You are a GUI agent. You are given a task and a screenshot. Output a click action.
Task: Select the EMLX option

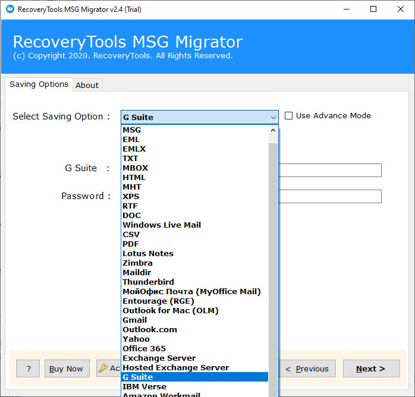click(x=195, y=149)
